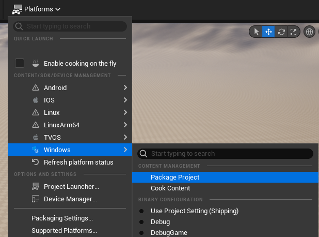Activate the Translate move tool icon

(268, 32)
